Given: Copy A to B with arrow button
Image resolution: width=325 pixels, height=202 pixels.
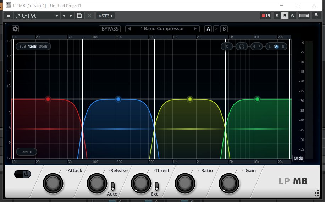Looking at the screenshot, I should [x=216, y=29].
